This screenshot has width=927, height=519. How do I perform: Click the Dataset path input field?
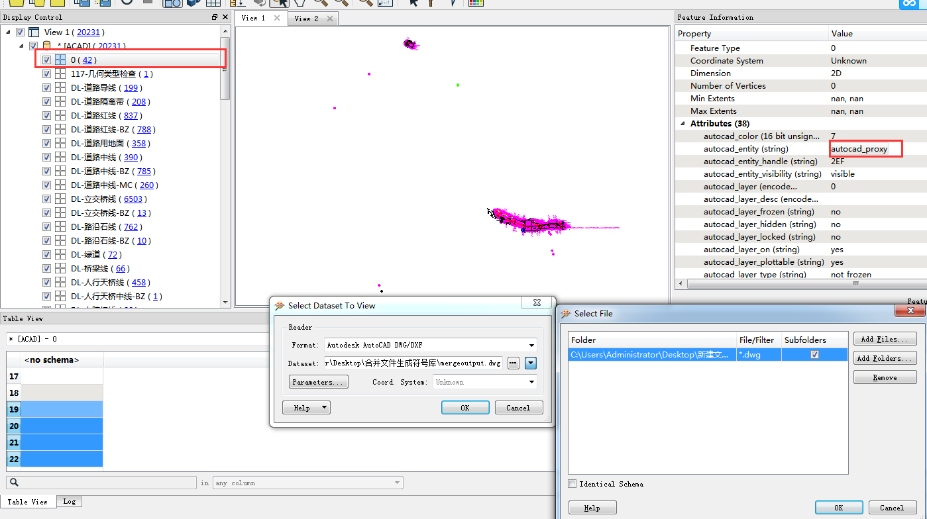point(414,363)
